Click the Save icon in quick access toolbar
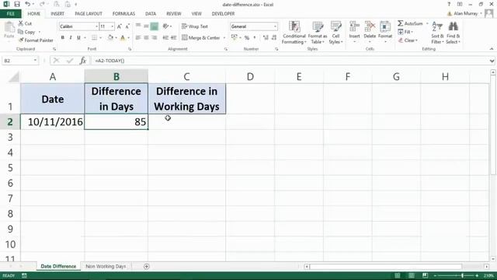497x280 pixels. click(17, 4)
